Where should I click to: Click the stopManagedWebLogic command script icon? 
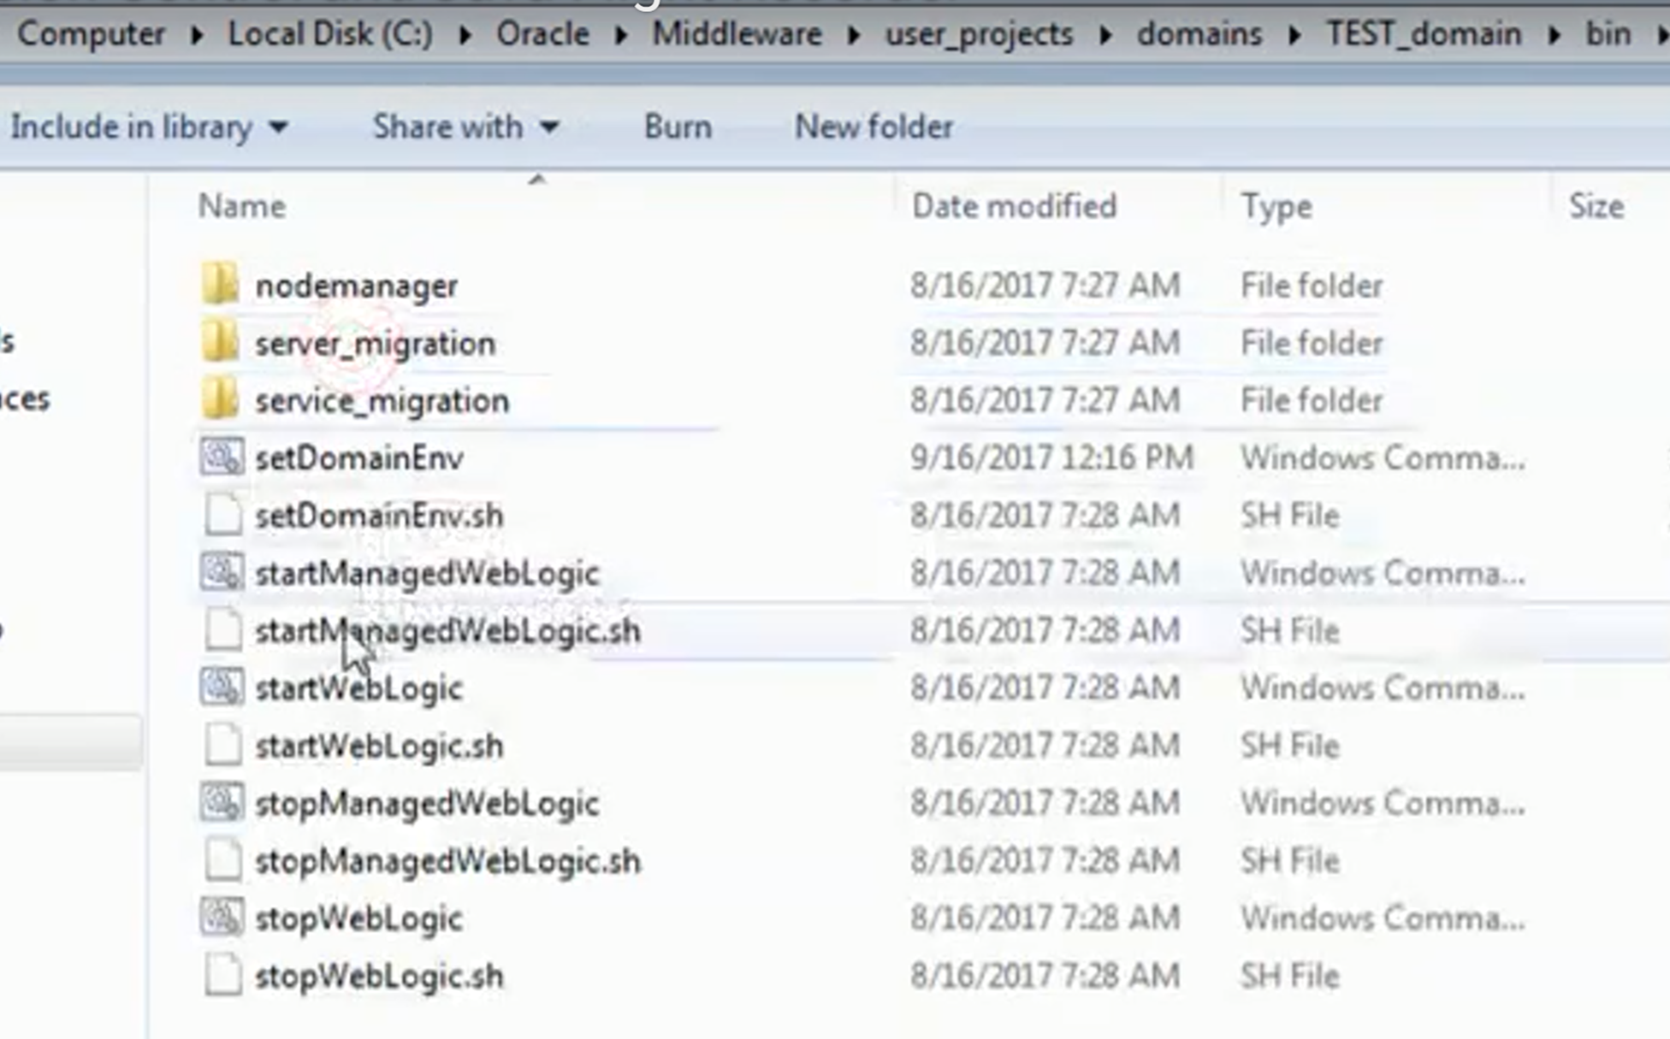(222, 802)
